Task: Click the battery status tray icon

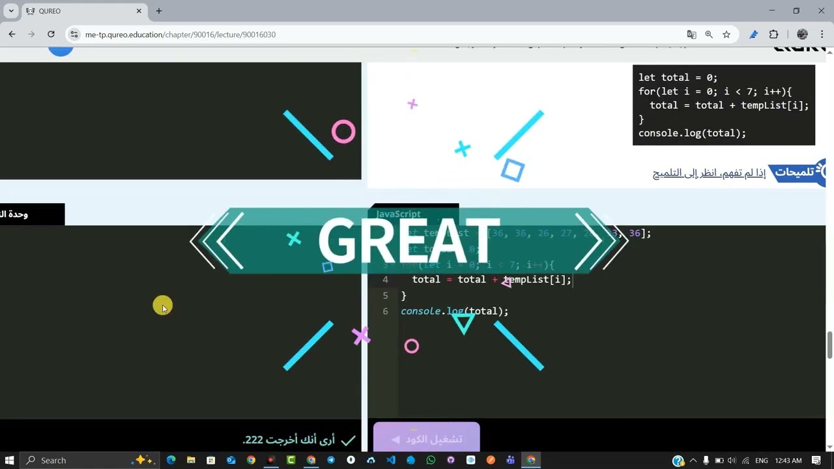Action: (719, 461)
